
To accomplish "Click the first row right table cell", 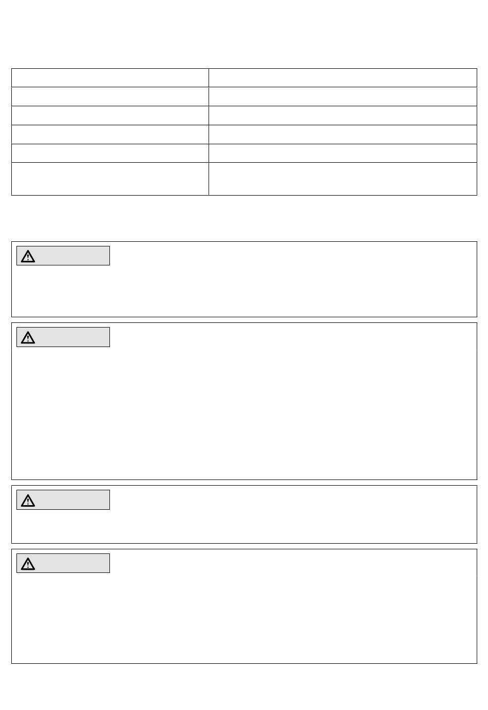I will 343,78.
